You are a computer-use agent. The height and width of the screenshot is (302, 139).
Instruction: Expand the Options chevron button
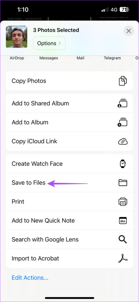49,43
